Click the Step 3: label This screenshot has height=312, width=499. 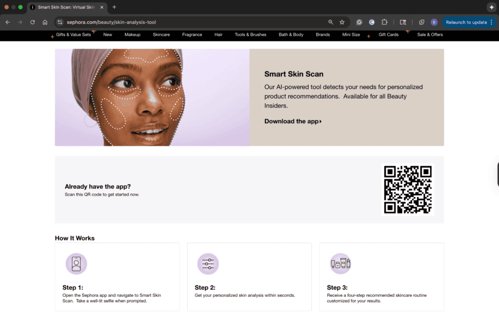click(337, 288)
